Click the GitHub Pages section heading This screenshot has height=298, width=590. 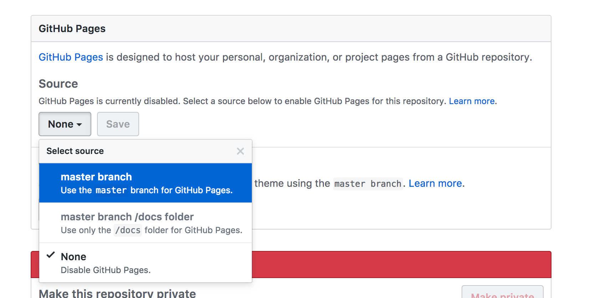click(72, 29)
